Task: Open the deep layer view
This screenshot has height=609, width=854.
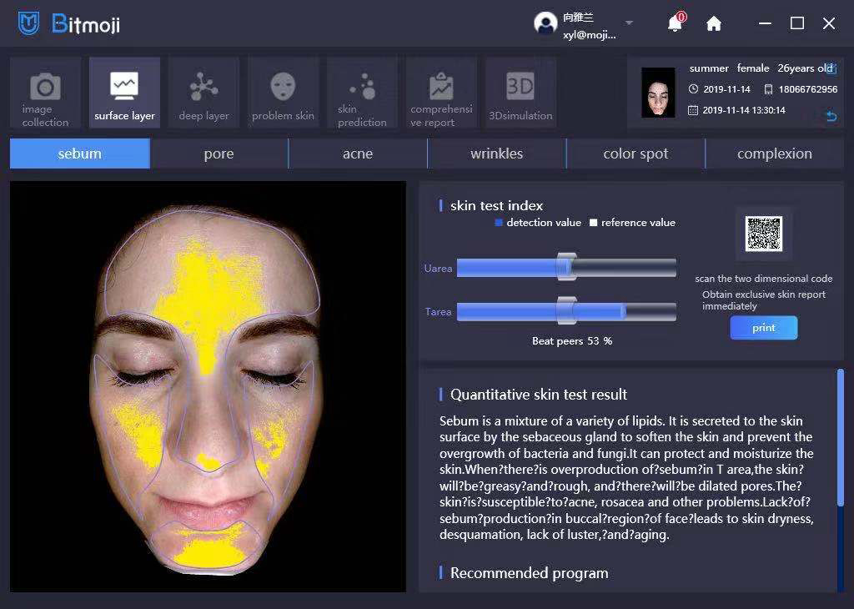Action: tap(203, 92)
